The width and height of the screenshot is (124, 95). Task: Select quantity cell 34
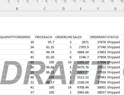(x=17, y=47)
